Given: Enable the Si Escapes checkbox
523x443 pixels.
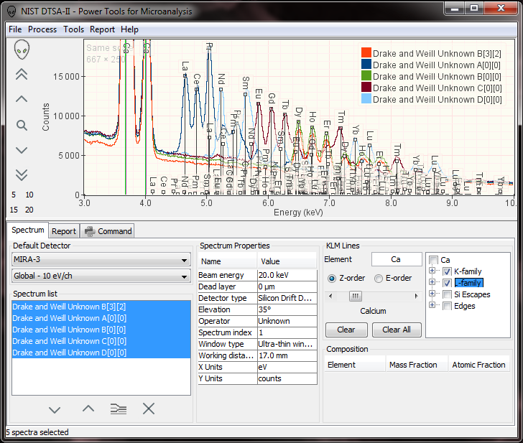Looking at the screenshot, I should (448, 294).
